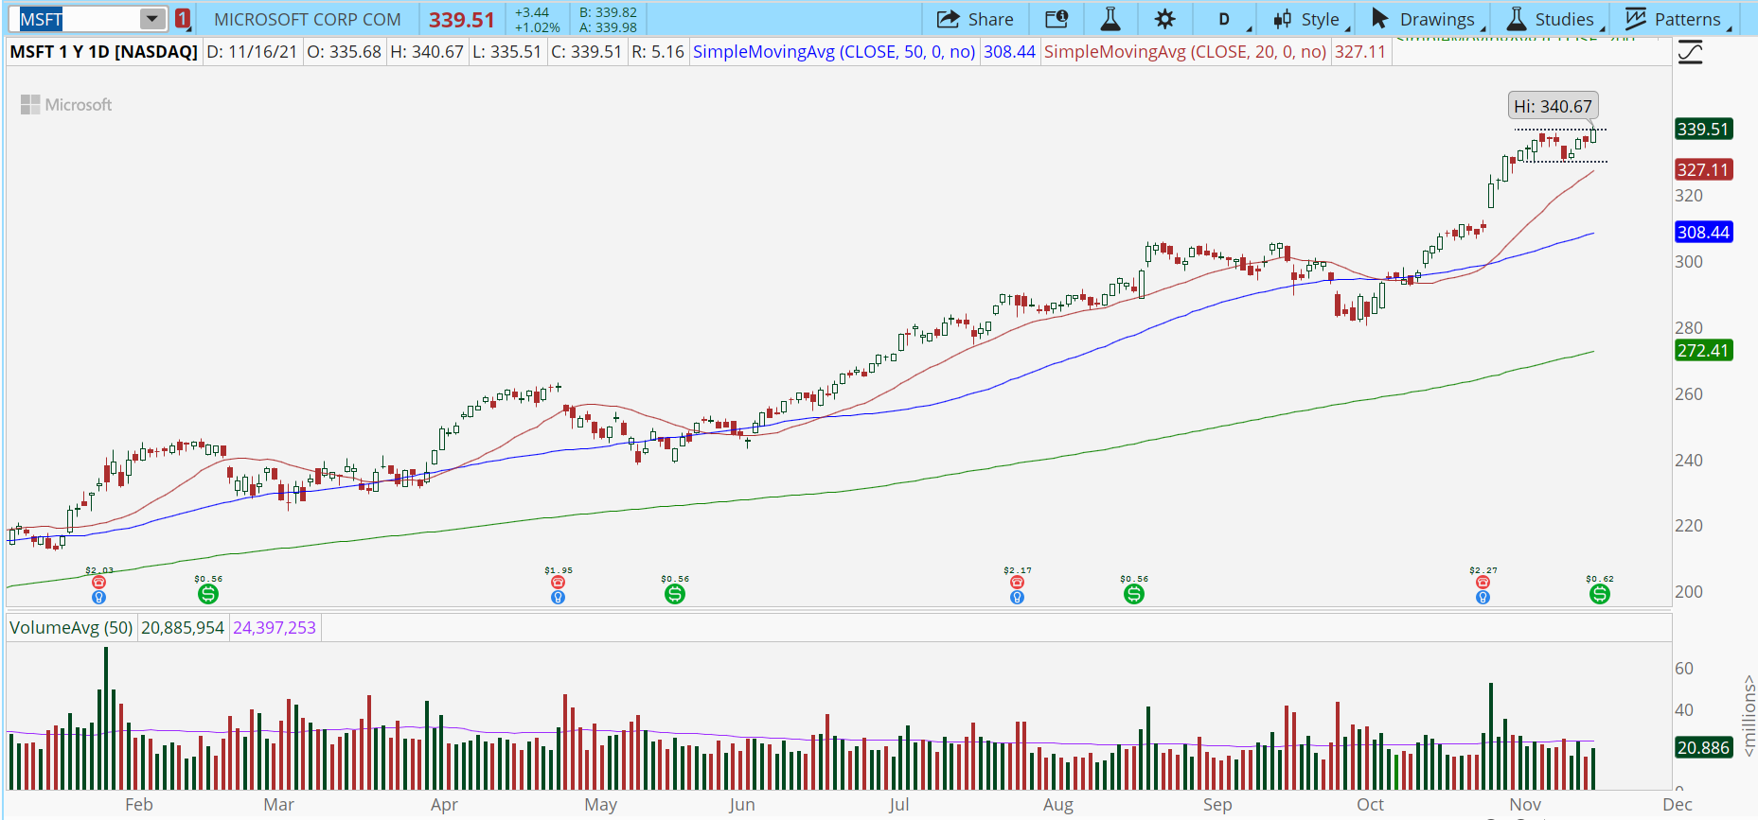Click the SimpleMovingAvg (CLOSE, 20, 0, no) study label
This screenshot has height=820, width=1758.
coord(1185,52)
